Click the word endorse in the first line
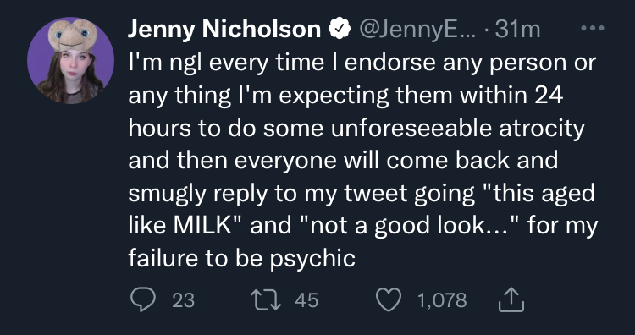Viewport: 635px width, 335px height. (384, 63)
